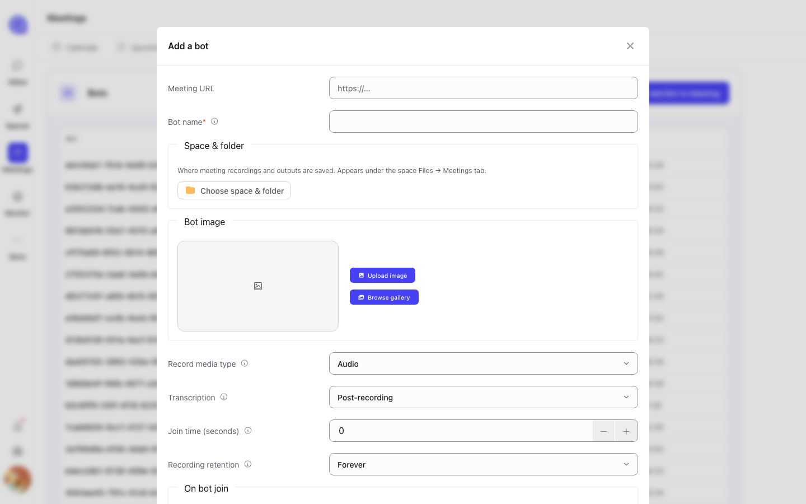Image resolution: width=806 pixels, height=504 pixels.
Task: Click the Bot name input field
Action: [484, 122]
